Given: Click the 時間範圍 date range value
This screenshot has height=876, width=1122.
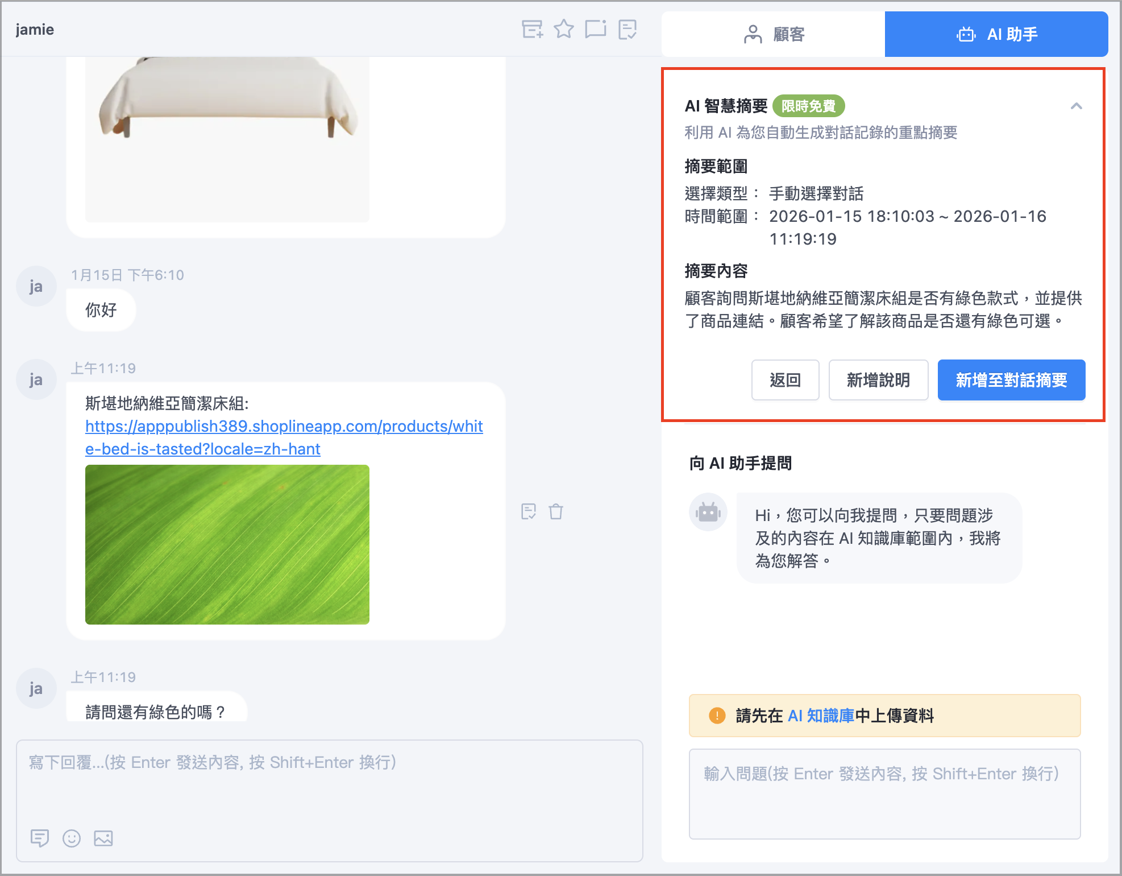Looking at the screenshot, I should click(907, 228).
